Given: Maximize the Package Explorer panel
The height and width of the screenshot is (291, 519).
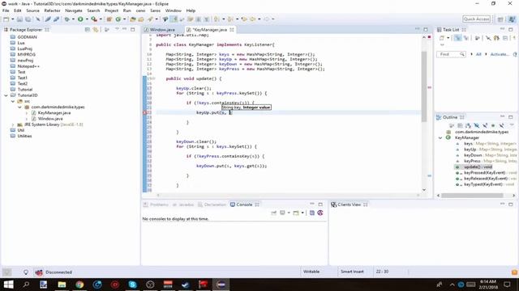Looking at the screenshot, I should coord(133,29).
